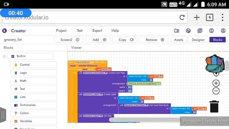
Task: Open the Project menu
Action: click(x=61, y=30)
